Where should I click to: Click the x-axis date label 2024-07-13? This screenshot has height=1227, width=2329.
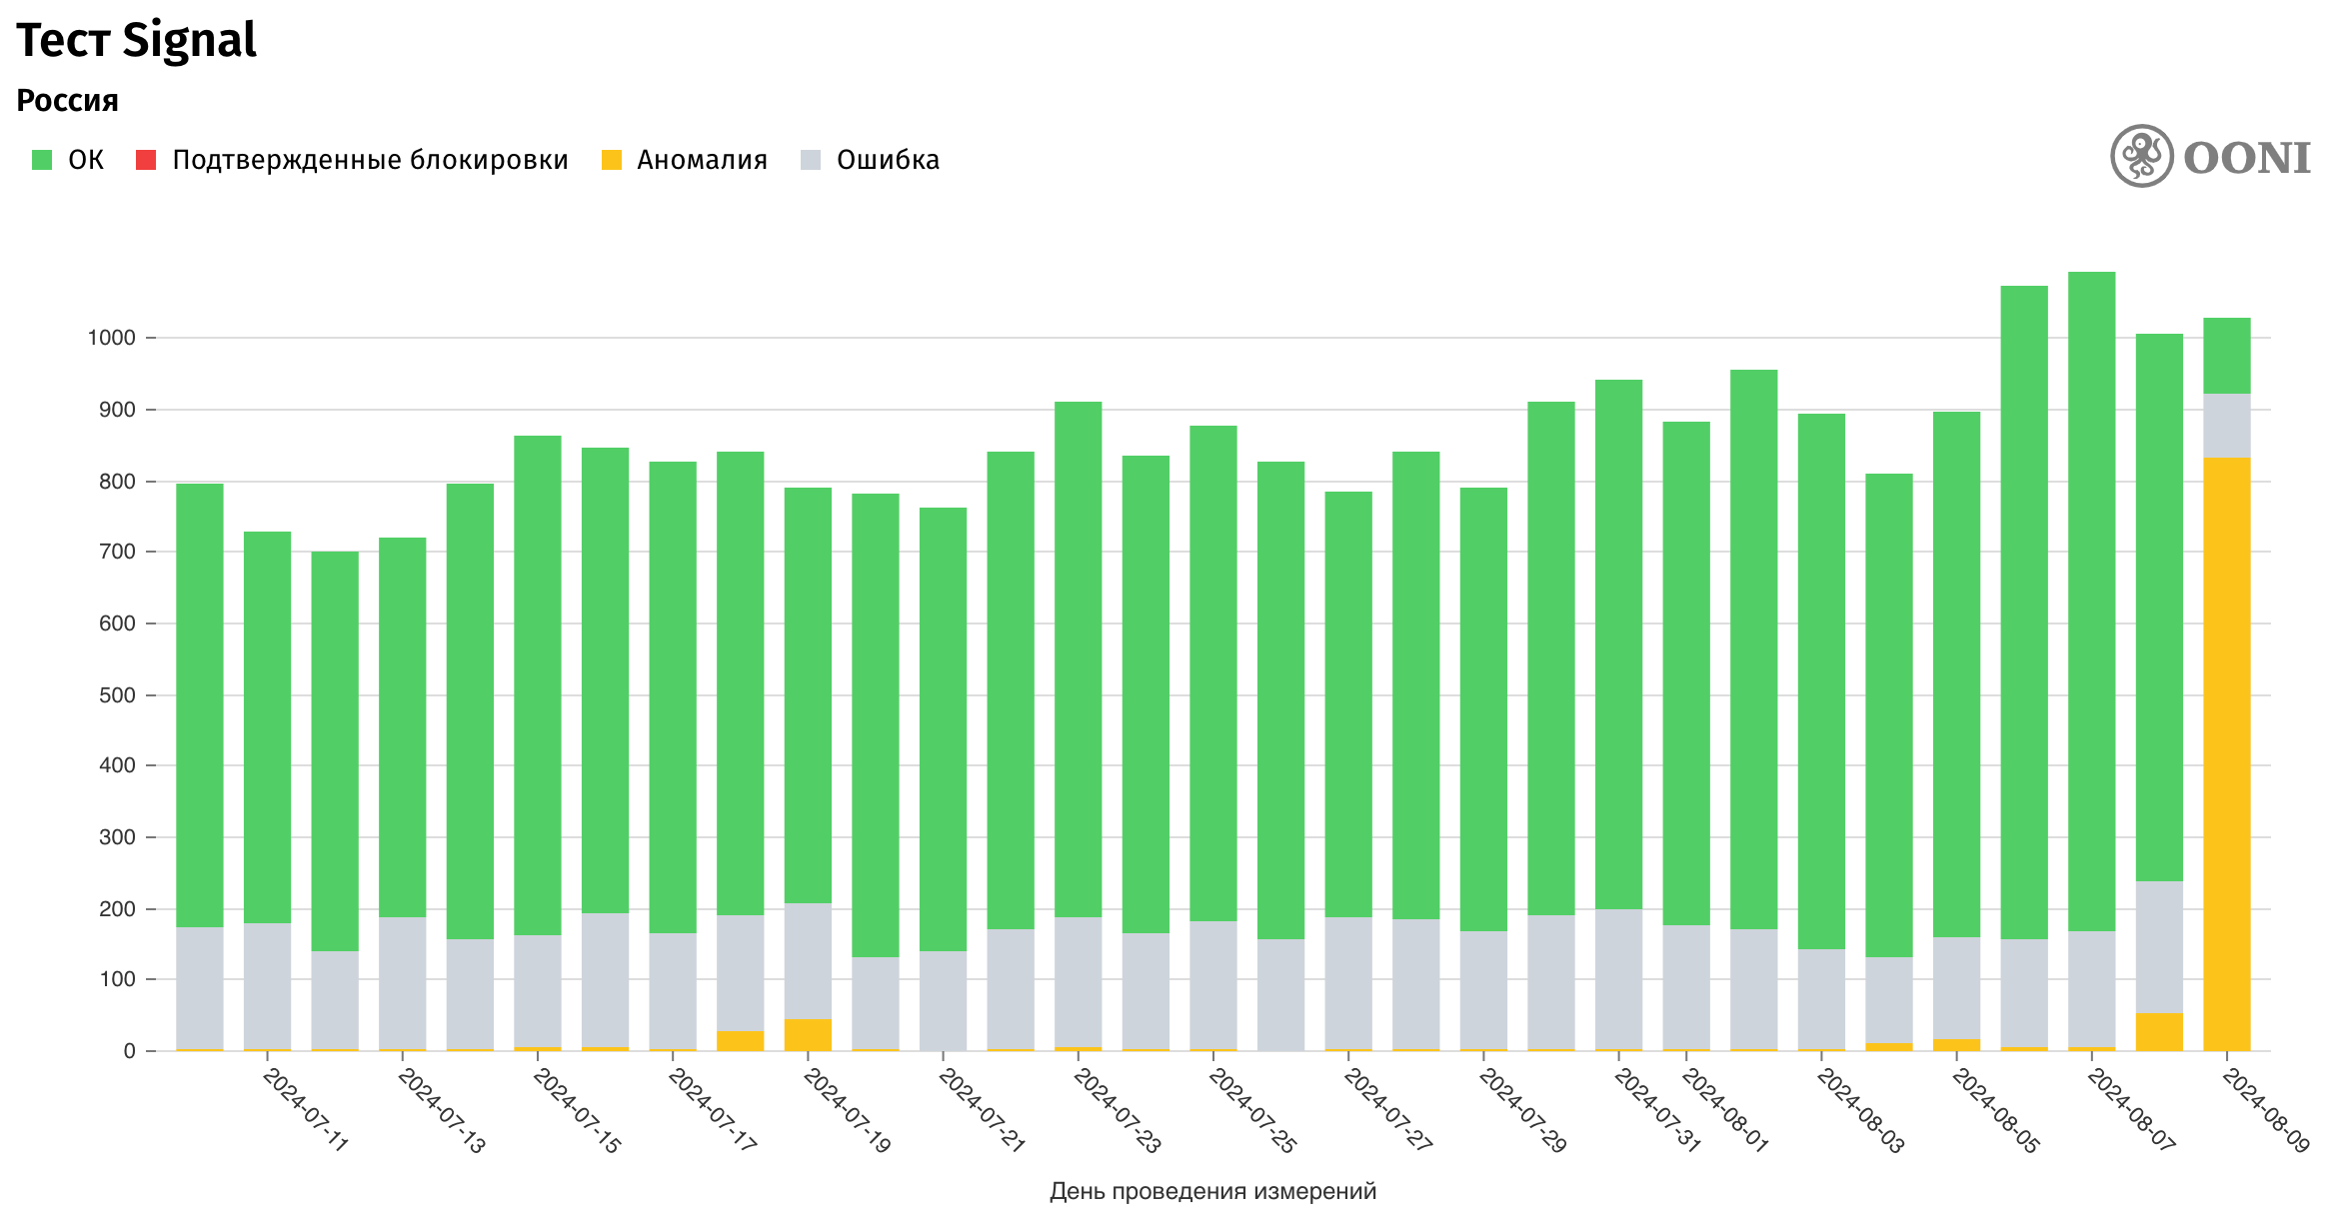click(441, 1110)
